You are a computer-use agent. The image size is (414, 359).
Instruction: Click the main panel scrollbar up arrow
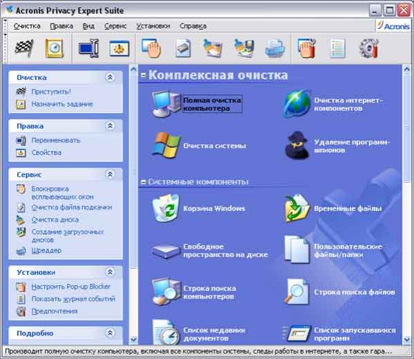[407, 69]
